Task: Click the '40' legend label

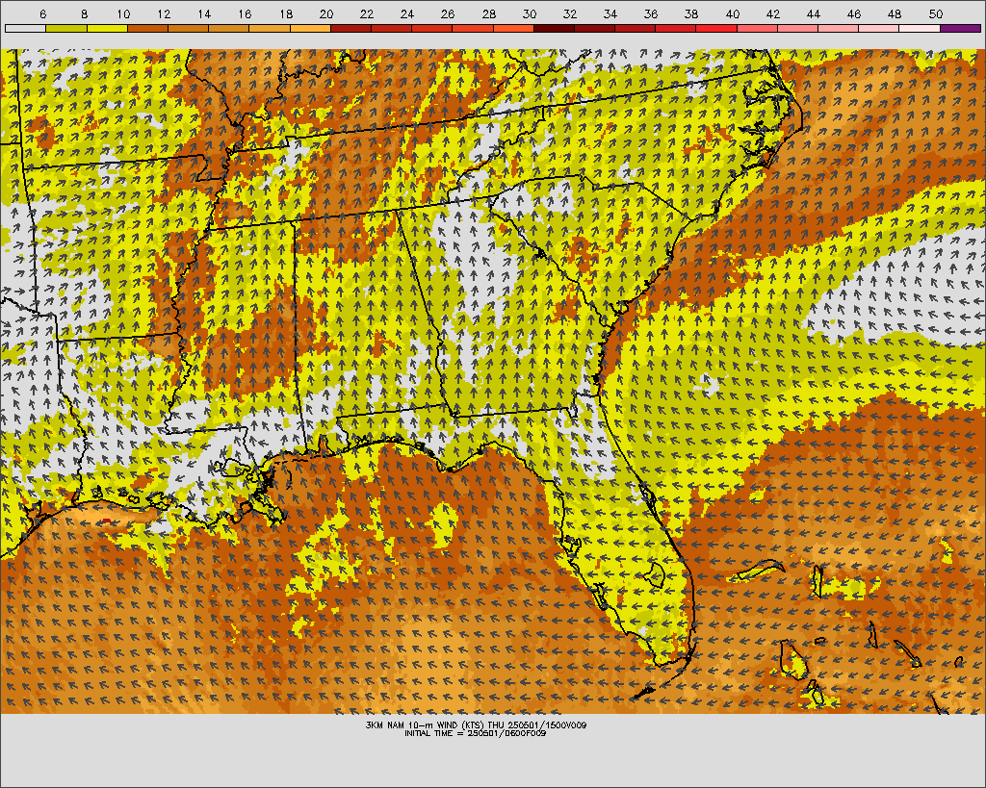Action: click(x=733, y=13)
